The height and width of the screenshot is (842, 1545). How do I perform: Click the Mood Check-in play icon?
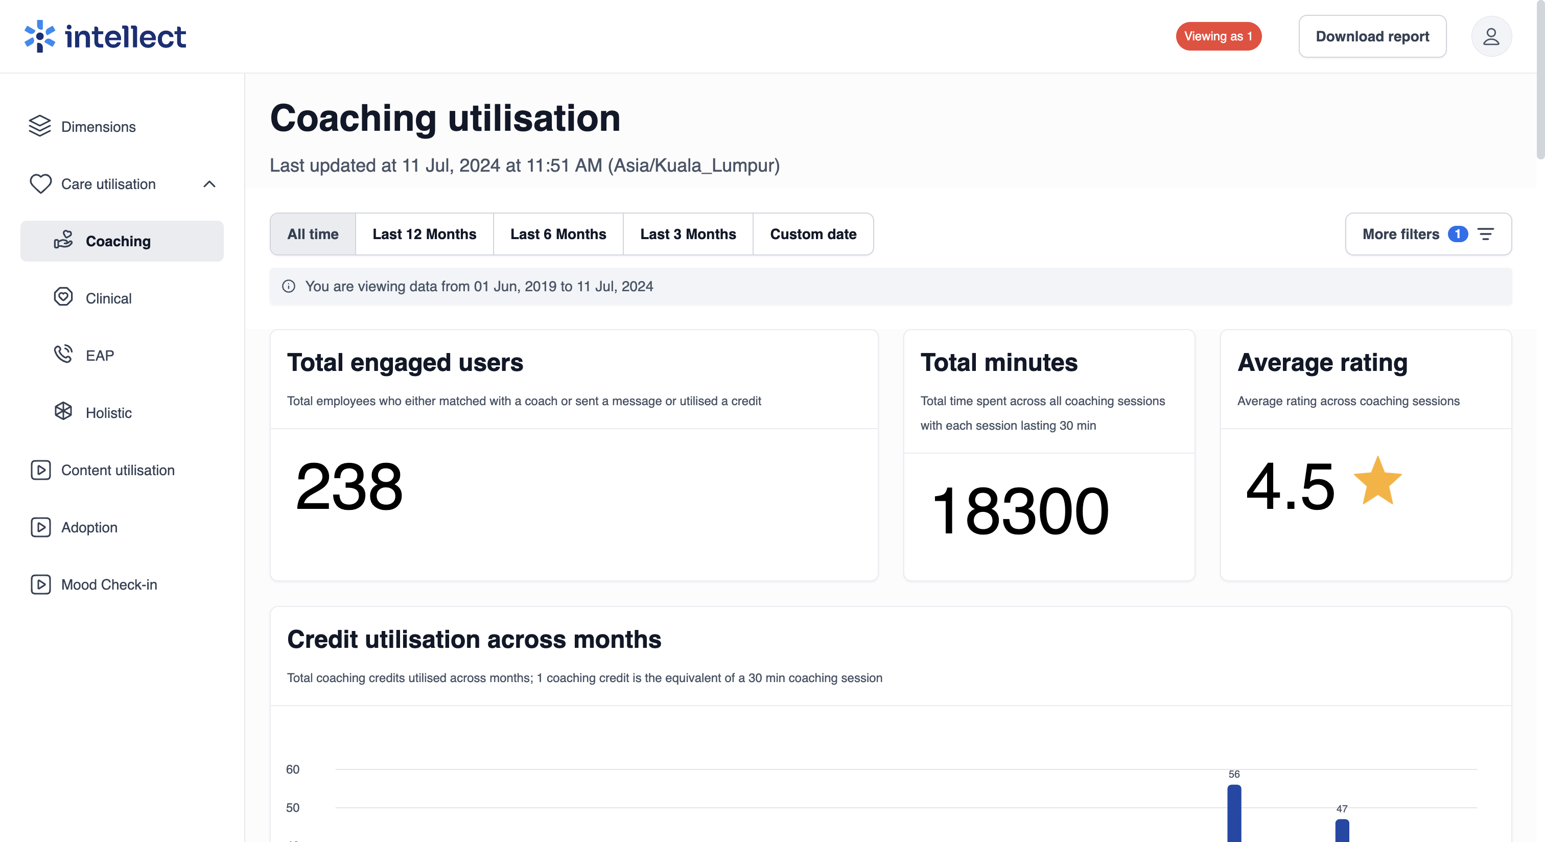(40, 584)
